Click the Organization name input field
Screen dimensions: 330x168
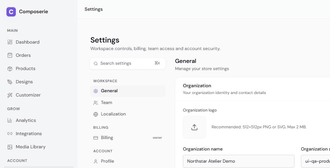click(x=239, y=161)
